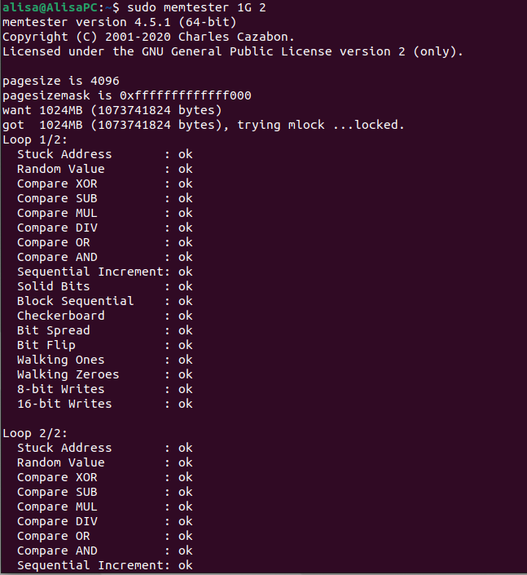
Task: Click the 'memtester version 4.5.1' line
Action: pyautogui.click(x=120, y=22)
